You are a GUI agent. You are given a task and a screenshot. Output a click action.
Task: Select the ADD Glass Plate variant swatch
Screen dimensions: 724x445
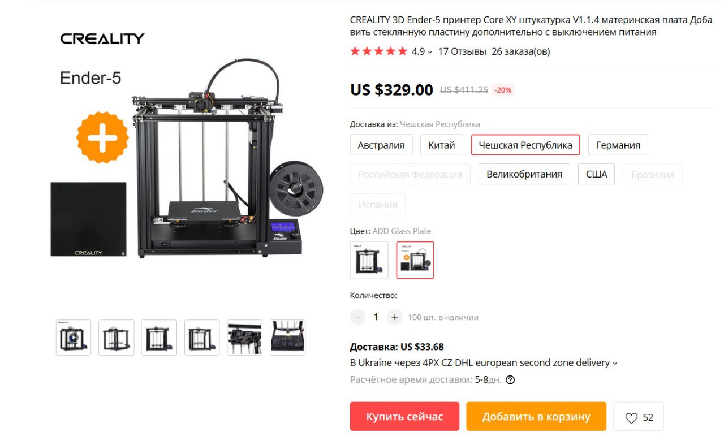415,260
